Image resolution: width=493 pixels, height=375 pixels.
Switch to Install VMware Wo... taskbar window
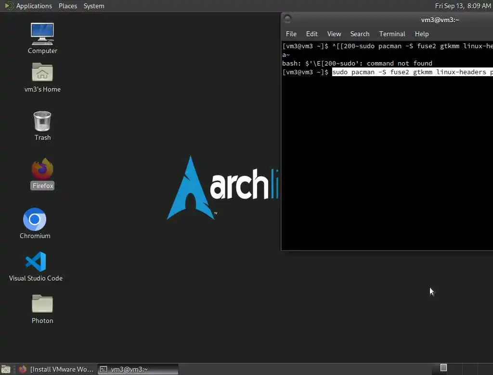point(56,369)
